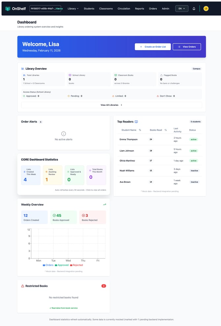Open the Library dropdown menu

(x=73, y=9)
